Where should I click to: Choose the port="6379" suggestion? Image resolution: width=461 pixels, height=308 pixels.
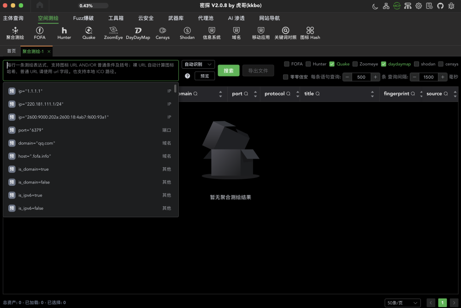tap(90, 130)
